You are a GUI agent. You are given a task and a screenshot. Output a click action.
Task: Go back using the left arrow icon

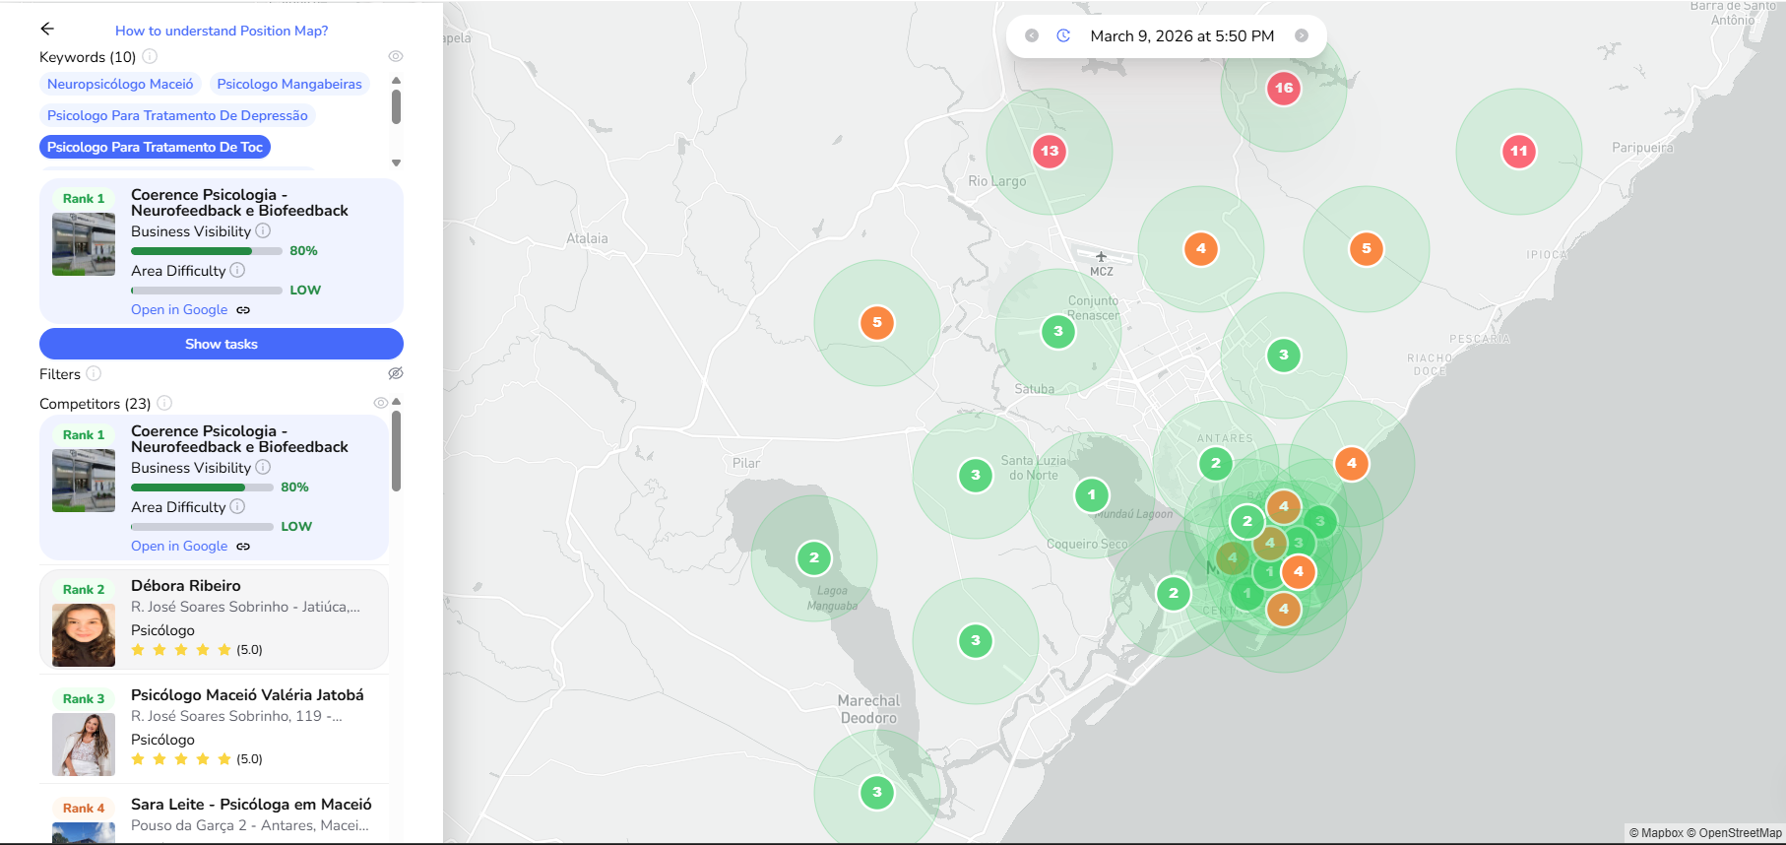coord(47,30)
